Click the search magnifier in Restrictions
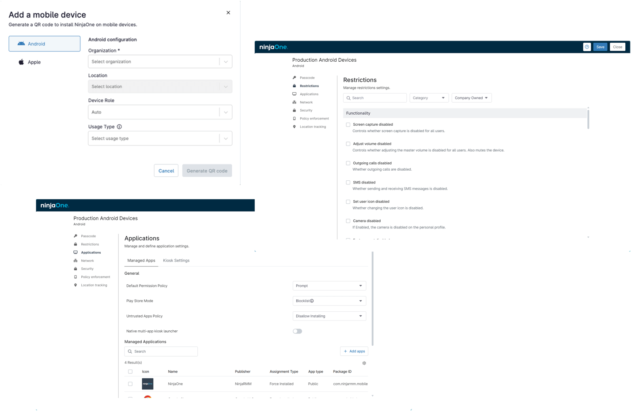 [348, 98]
